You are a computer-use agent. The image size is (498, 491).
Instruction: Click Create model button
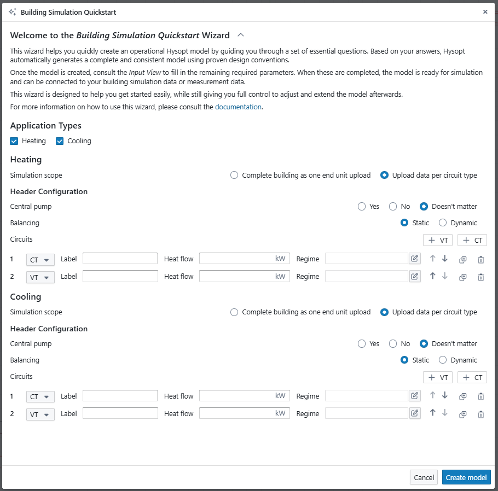(x=466, y=477)
